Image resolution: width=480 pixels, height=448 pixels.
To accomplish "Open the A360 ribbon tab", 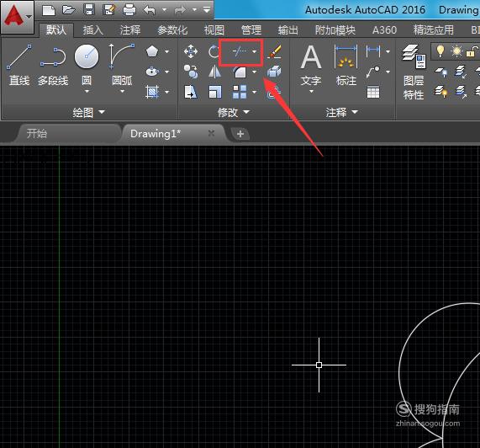I will [x=384, y=30].
